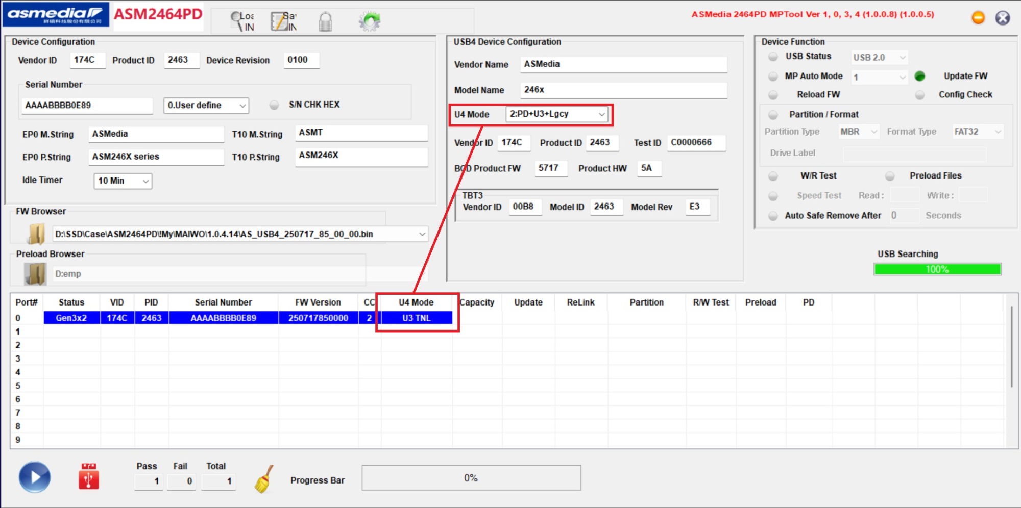Image resolution: width=1021 pixels, height=508 pixels.
Task: Click the Model Name input field
Action: [623, 90]
